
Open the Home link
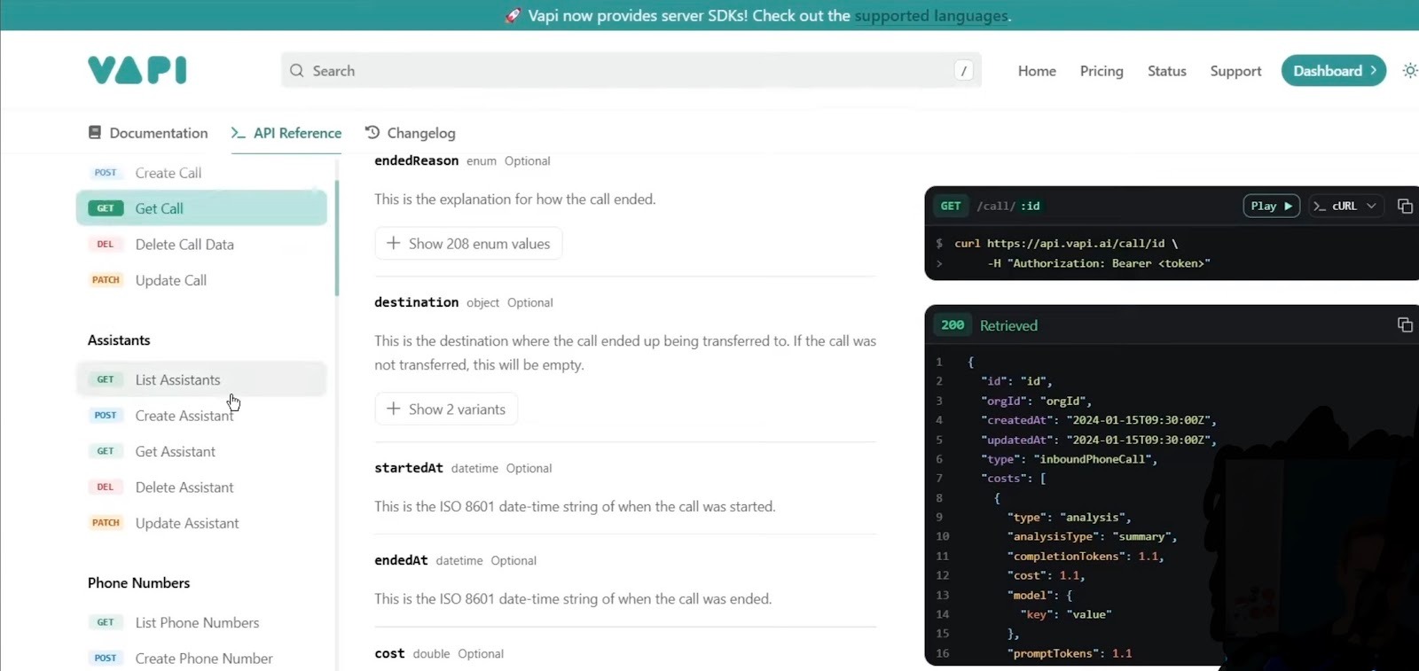click(1037, 71)
